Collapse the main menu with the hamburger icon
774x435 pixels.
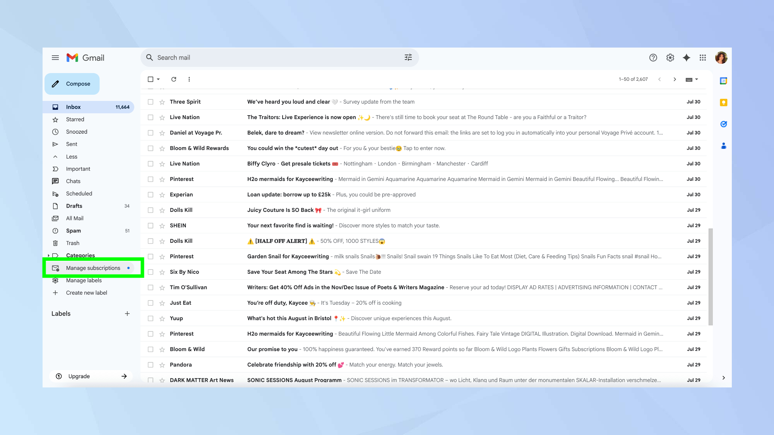pyautogui.click(x=55, y=57)
